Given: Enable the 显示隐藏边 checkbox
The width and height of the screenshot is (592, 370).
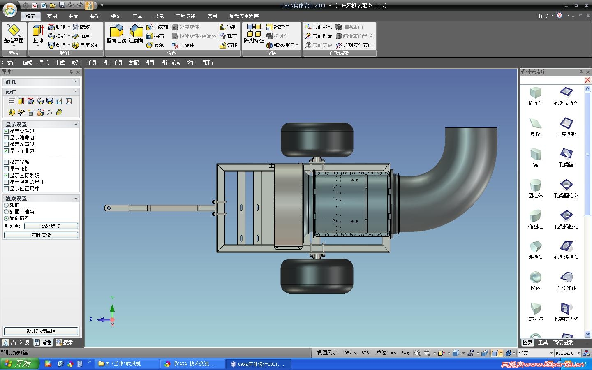Looking at the screenshot, I should (6, 138).
